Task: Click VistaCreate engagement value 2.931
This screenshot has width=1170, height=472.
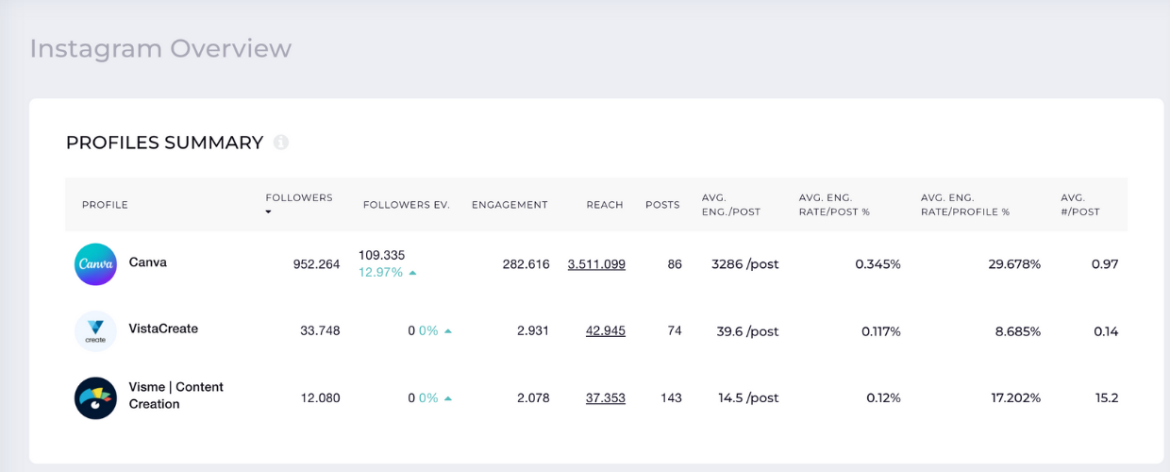Action: pos(532,331)
